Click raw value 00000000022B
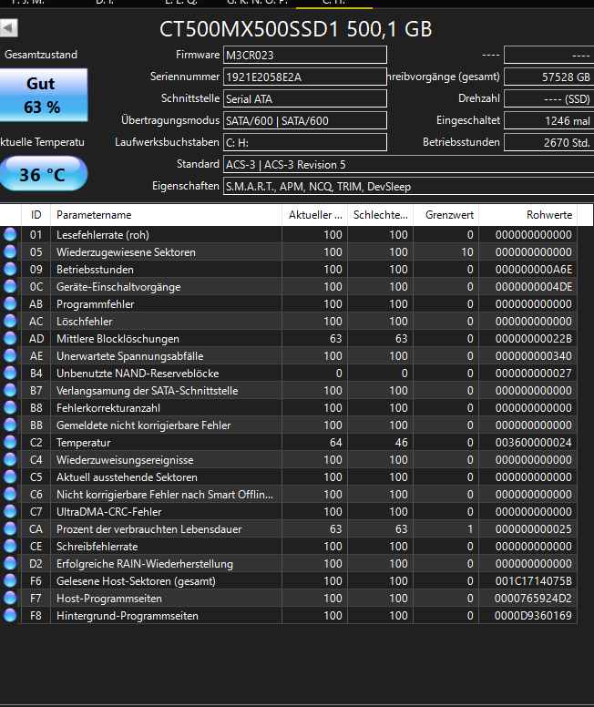This screenshot has height=707, width=594. coord(534,339)
